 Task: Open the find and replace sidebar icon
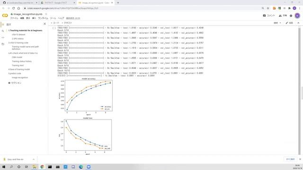[3, 31]
